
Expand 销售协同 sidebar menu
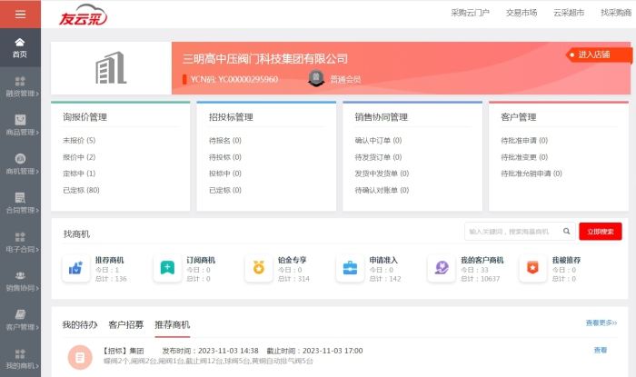(20, 281)
